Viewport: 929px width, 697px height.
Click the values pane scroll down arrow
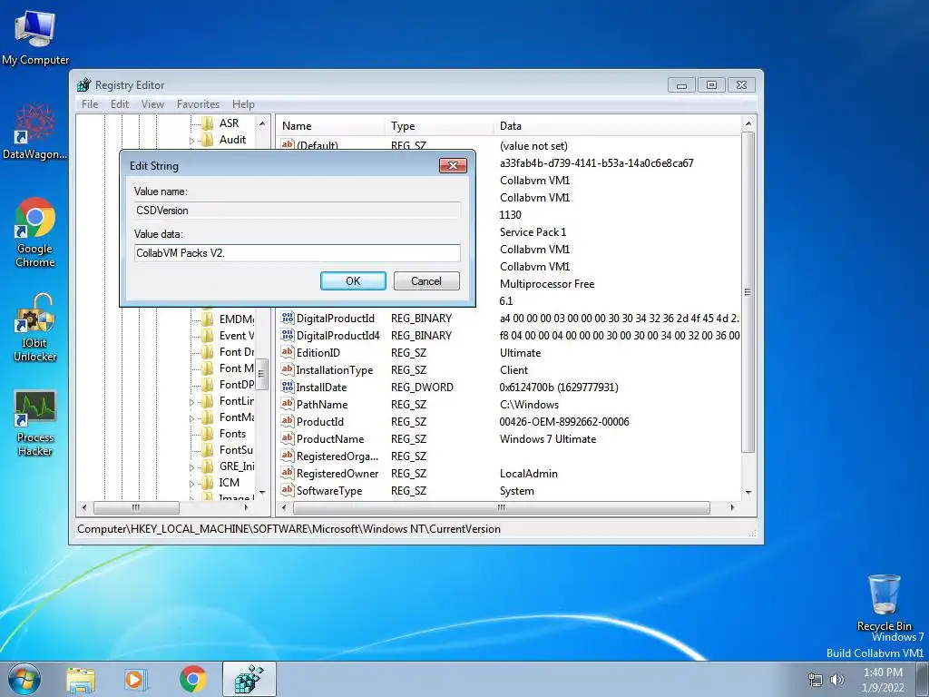click(748, 493)
